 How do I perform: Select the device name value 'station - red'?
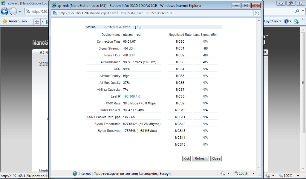pos(132,35)
